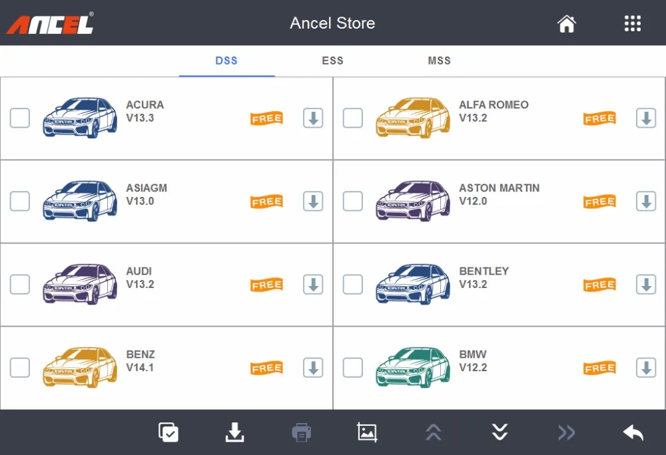Viewport: 666px width, 455px height.
Task: Select the BENZ V14.1 checkbox
Action: click(20, 368)
